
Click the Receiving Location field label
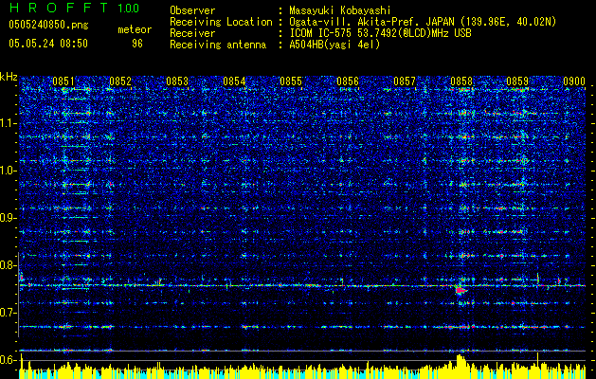click(x=221, y=22)
